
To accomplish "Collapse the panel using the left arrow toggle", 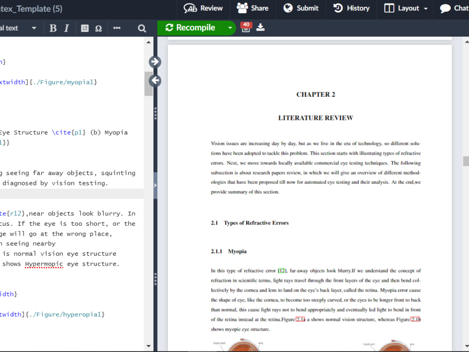I will [155, 80].
